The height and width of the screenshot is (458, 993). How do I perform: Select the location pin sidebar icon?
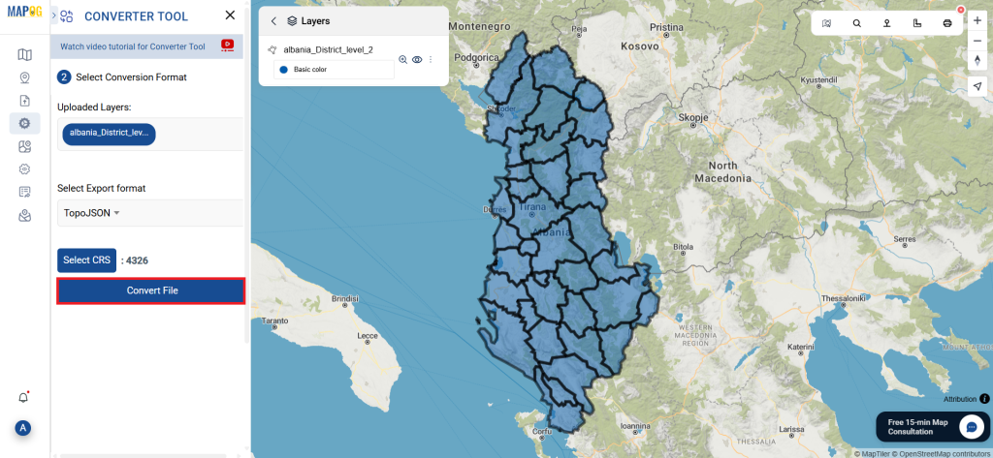coord(24,77)
